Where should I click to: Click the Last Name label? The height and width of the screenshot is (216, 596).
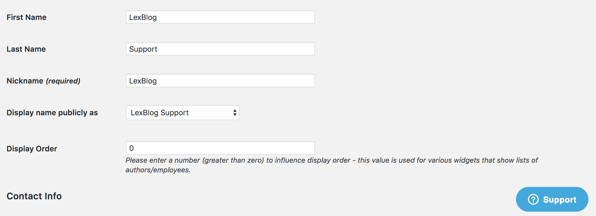pyautogui.click(x=26, y=49)
